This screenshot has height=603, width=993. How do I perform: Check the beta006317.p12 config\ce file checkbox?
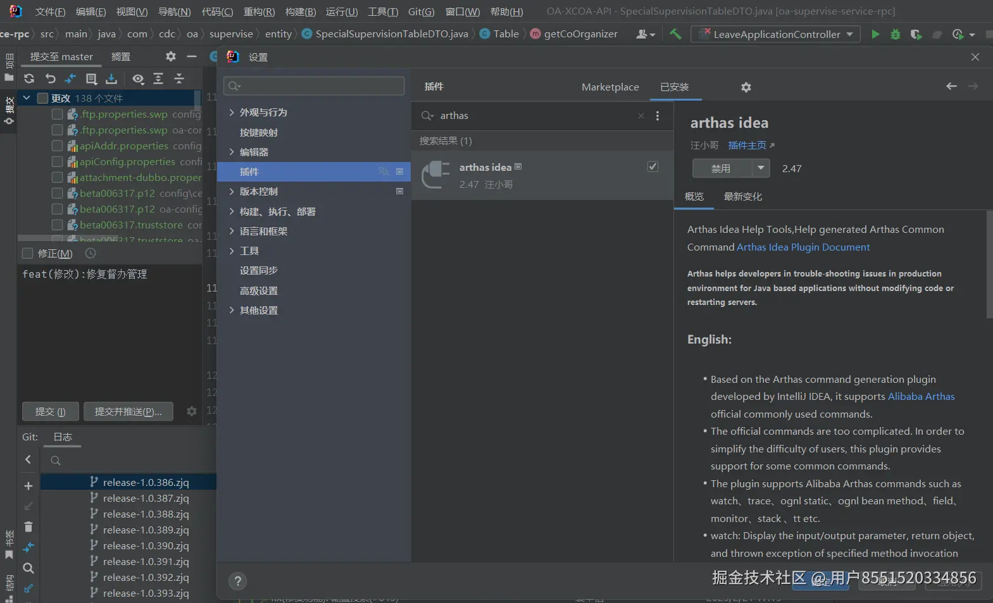57,193
